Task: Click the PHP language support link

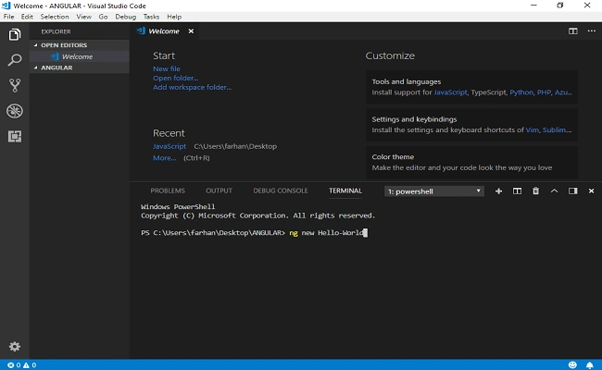Action: point(544,92)
